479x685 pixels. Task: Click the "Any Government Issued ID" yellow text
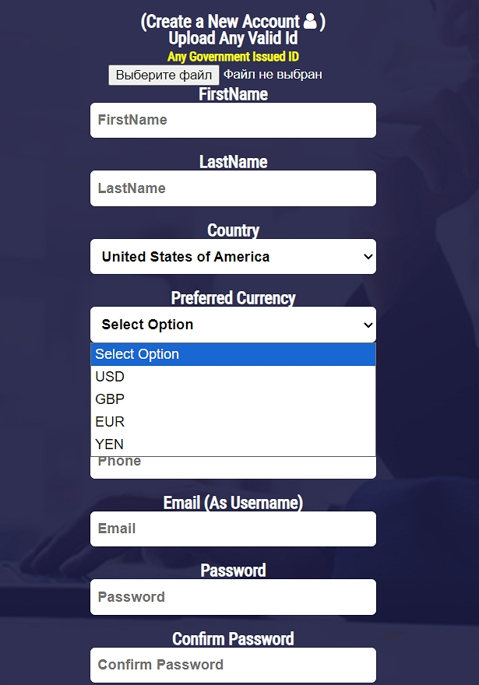[233, 57]
